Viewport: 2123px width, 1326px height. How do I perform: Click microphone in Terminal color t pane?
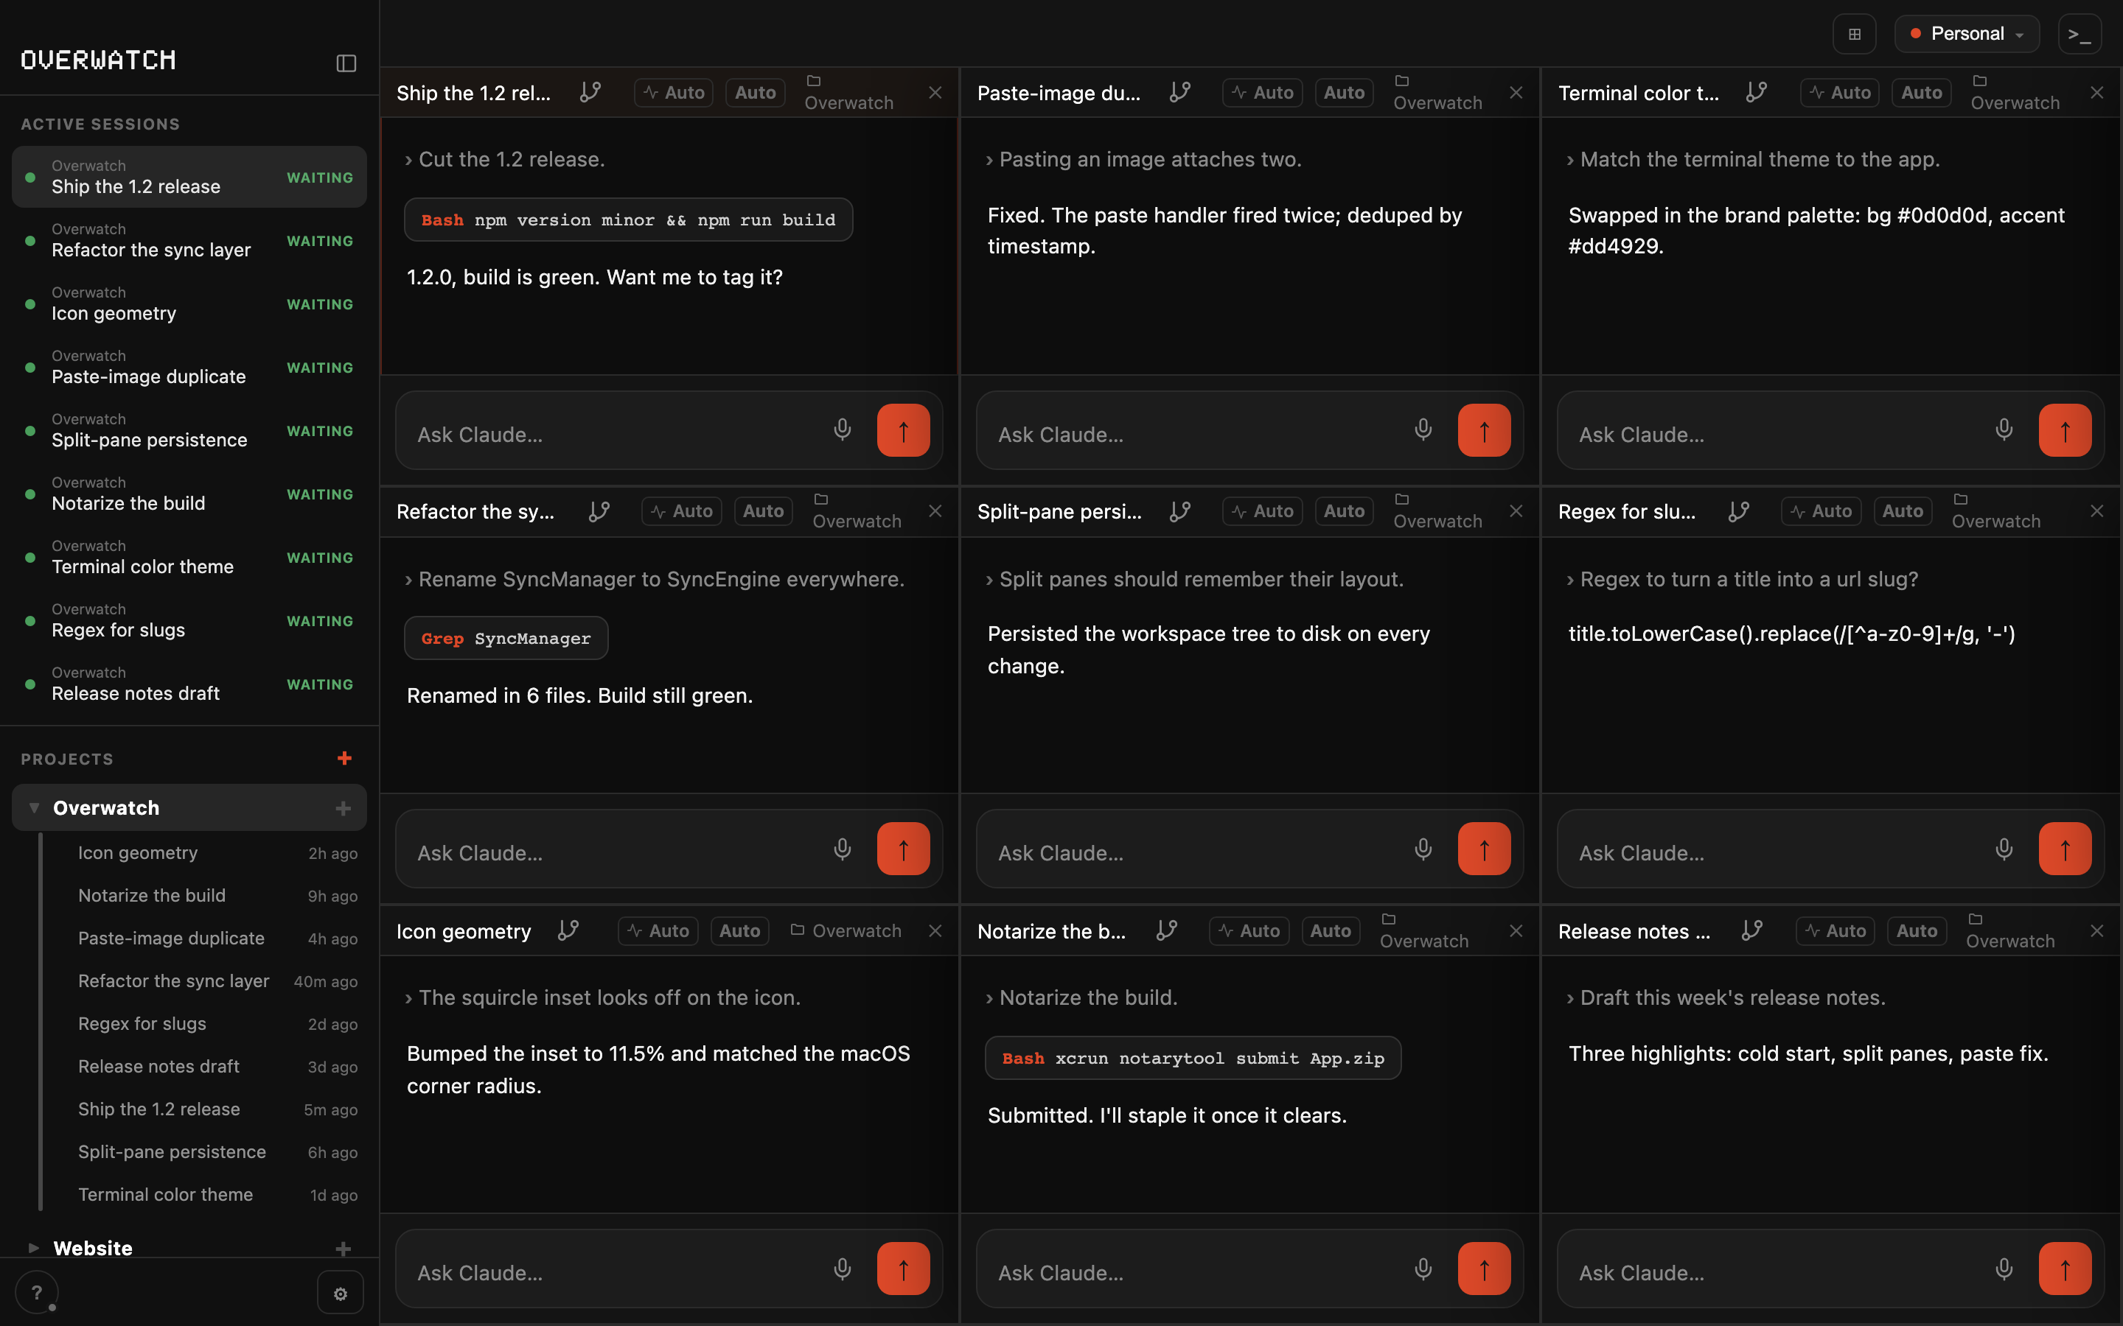(x=2004, y=429)
